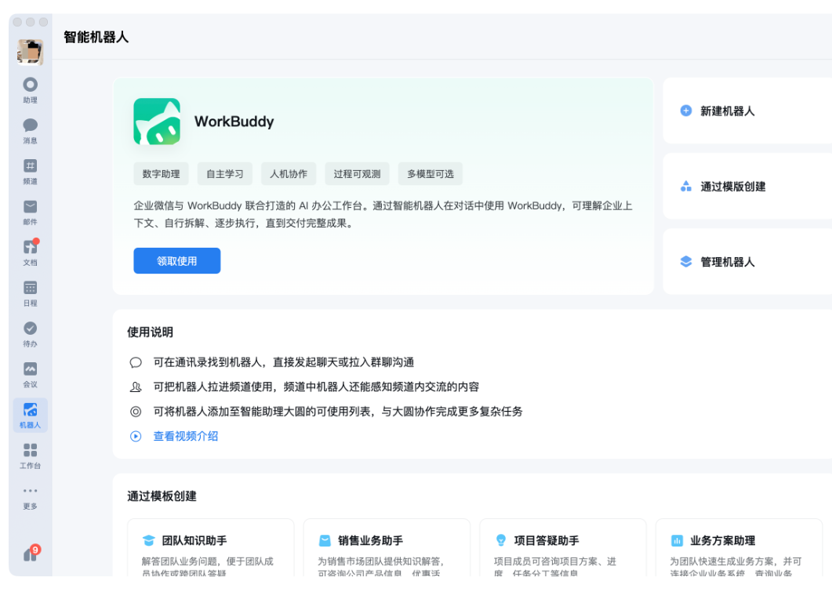The height and width of the screenshot is (592, 832).
Task: Open the bottom sidebar icon with badge 9
Action: pyautogui.click(x=31, y=554)
